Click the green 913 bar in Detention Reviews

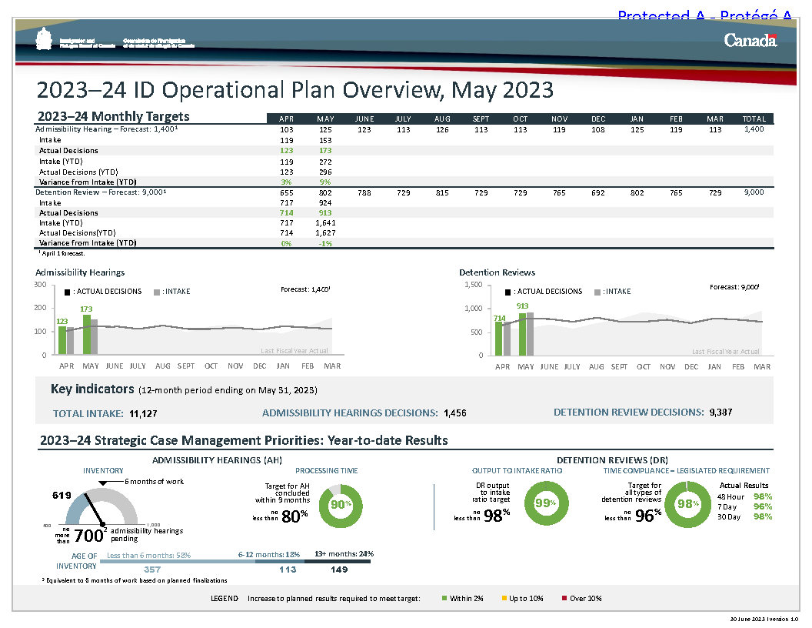click(x=522, y=333)
